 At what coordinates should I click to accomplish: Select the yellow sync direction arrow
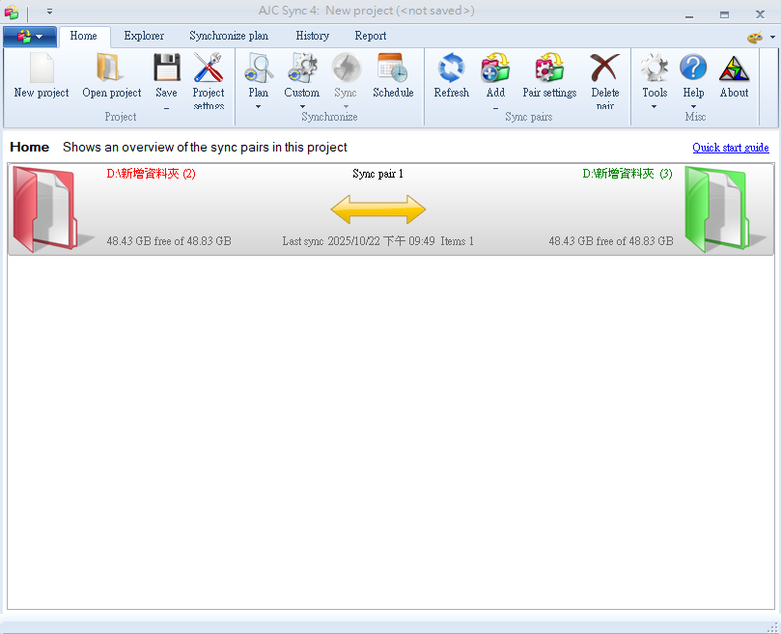[x=377, y=209]
